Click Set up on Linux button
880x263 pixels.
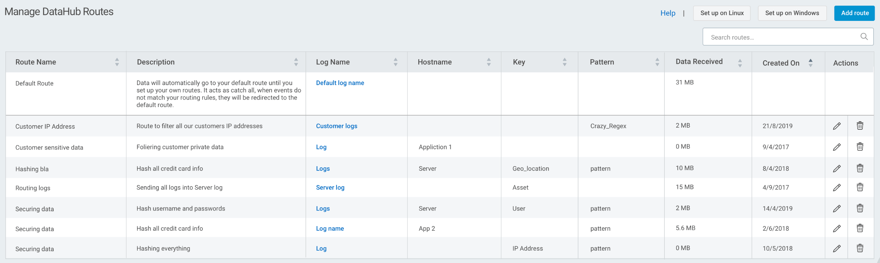coord(722,13)
